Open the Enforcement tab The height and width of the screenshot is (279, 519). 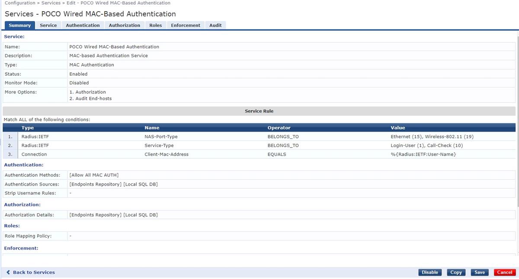click(x=186, y=25)
